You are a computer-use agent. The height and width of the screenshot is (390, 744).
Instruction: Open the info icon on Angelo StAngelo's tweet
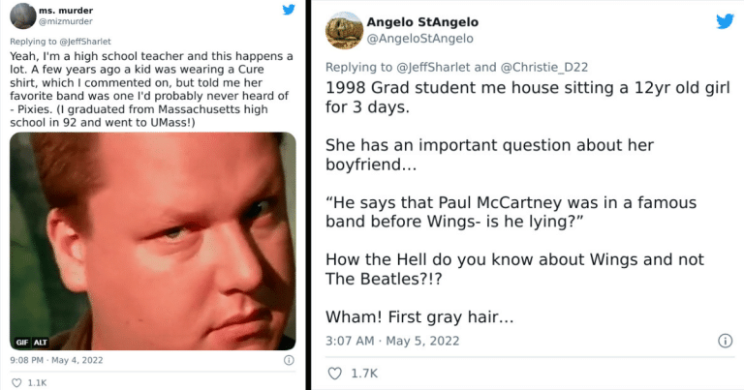(724, 341)
